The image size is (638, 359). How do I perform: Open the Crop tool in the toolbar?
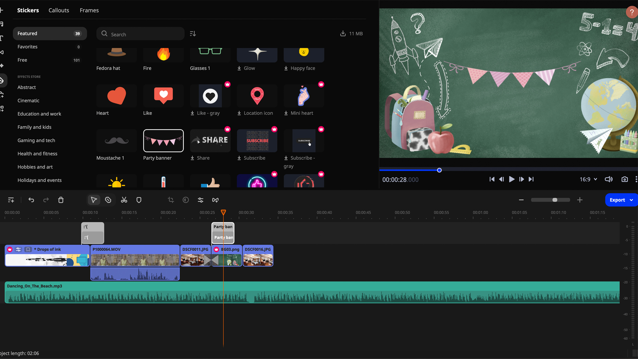pos(171,200)
